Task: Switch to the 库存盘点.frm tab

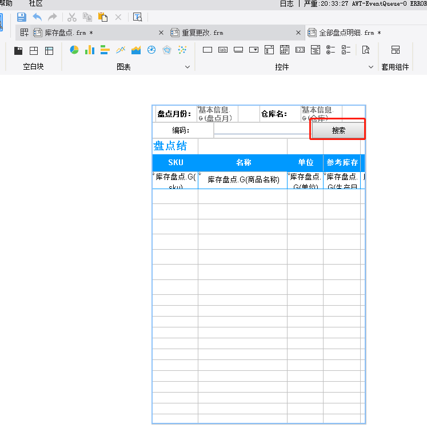Action: click(69, 33)
